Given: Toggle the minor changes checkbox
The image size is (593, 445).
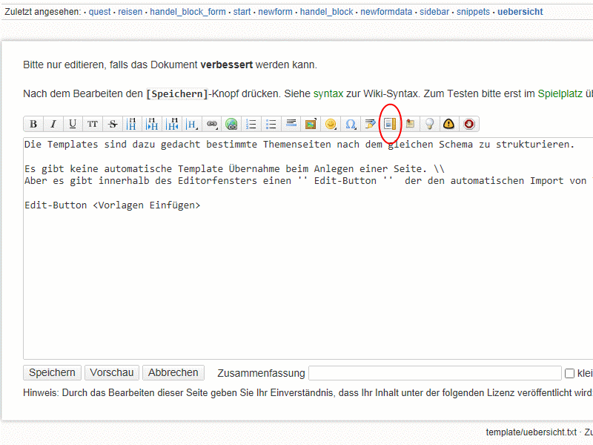Looking at the screenshot, I should pos(570,373).
